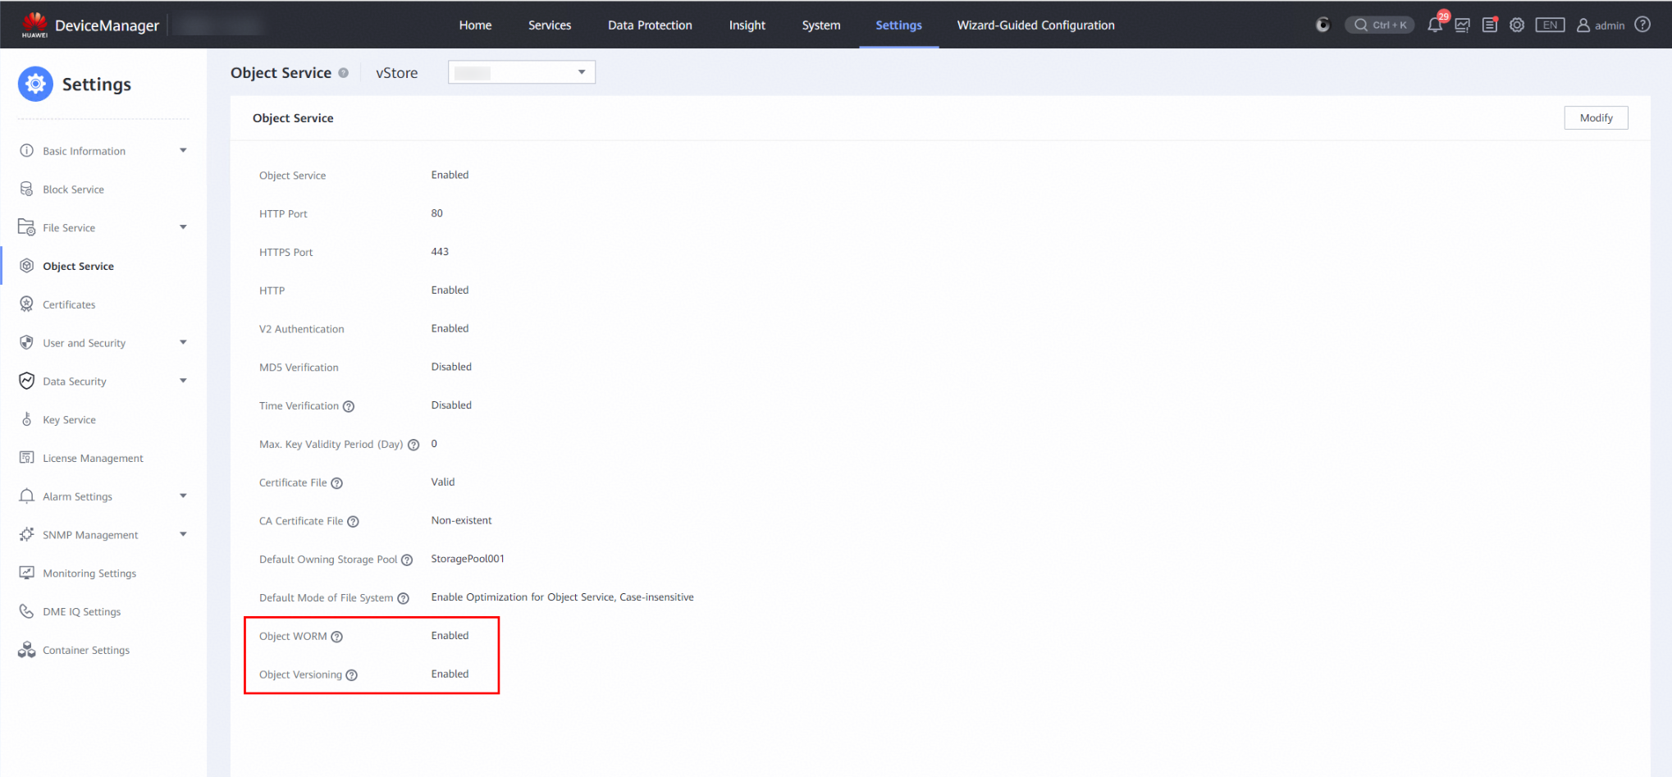Show help for Object WORM

click(336, 637)
